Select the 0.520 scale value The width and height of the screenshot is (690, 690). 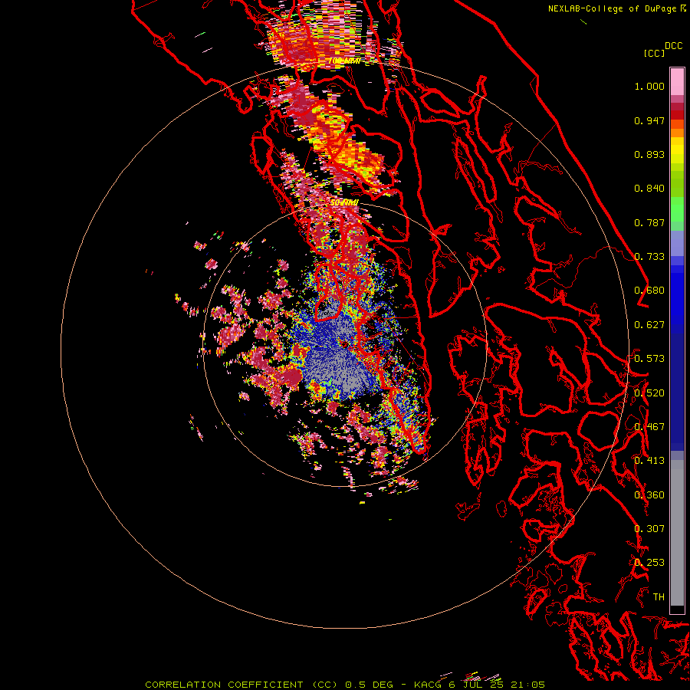pyautogui.click(x=649, y=393)
